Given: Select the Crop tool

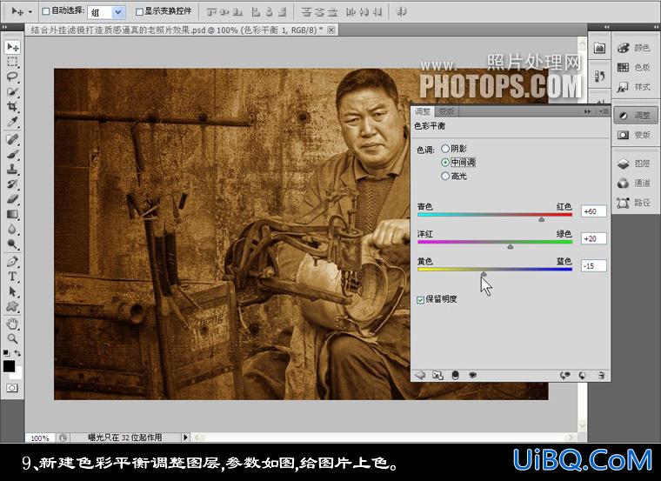Looking at the screenshot, I should click(x=12, y=106).
